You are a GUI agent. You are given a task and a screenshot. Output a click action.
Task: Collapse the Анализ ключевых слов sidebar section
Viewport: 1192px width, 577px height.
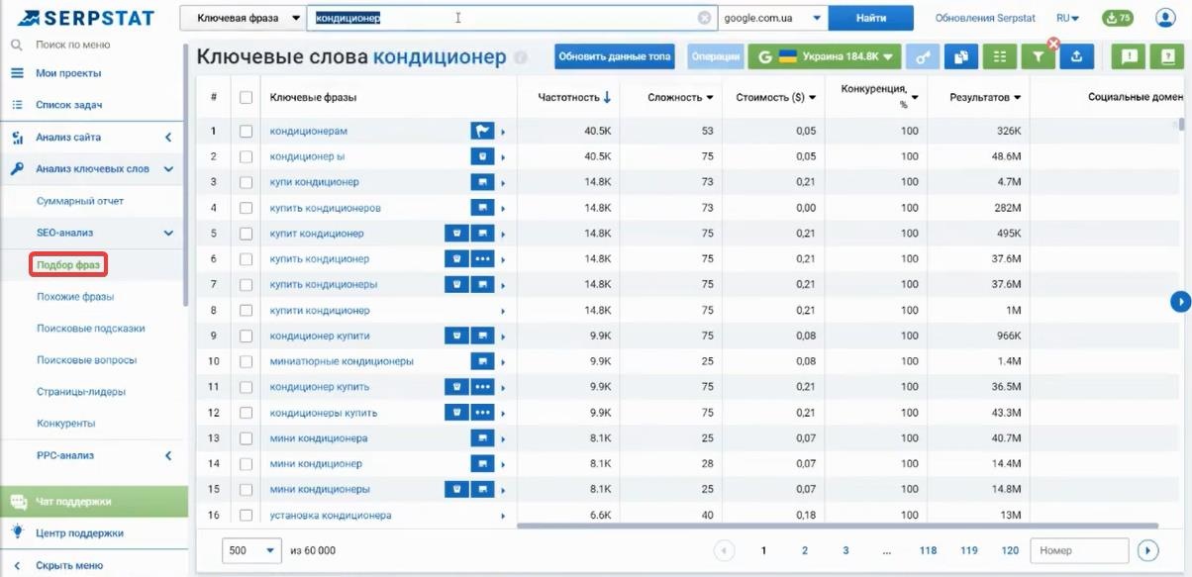(168, 169)
